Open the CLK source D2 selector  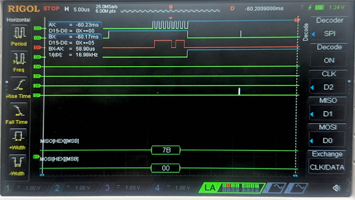point(328,87)
